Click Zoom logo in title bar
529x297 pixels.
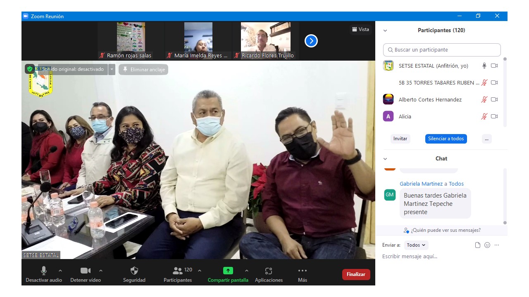26,16
